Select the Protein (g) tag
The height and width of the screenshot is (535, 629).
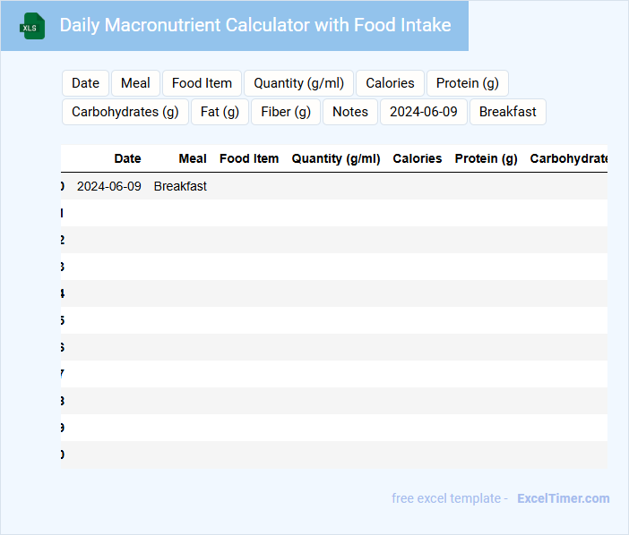click(x=467, y=83)
